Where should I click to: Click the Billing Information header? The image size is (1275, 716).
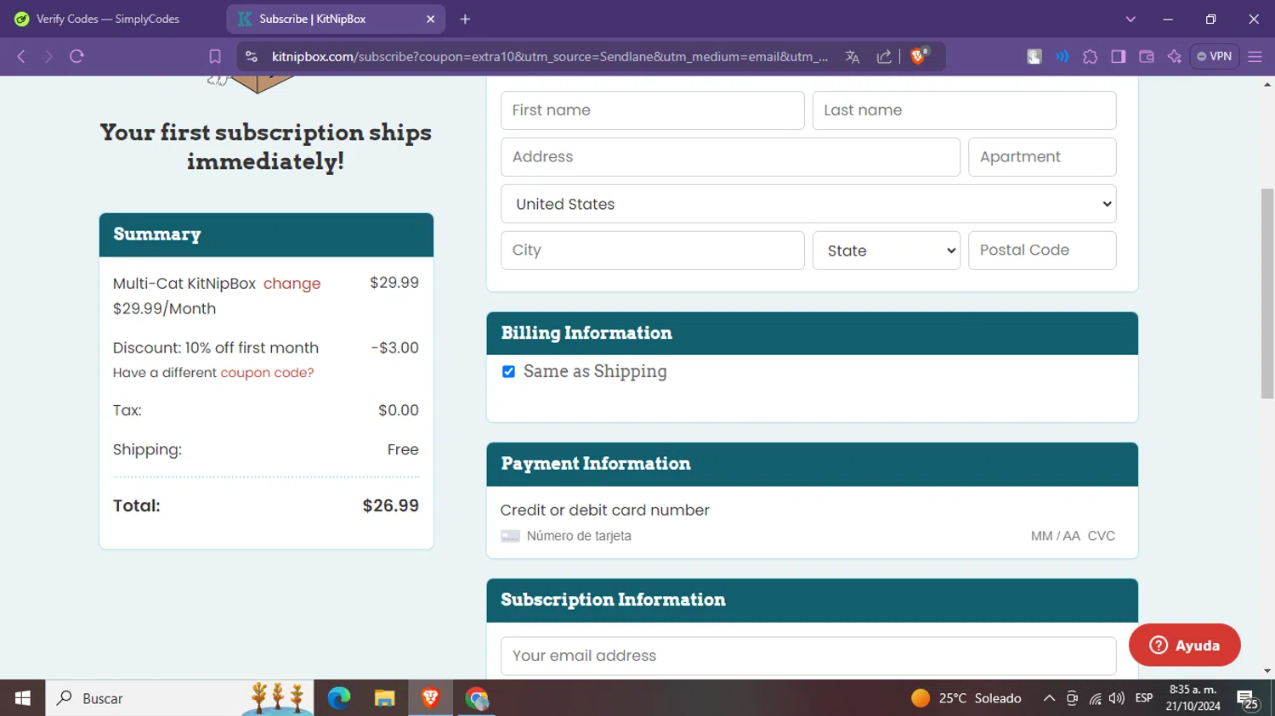812,333
